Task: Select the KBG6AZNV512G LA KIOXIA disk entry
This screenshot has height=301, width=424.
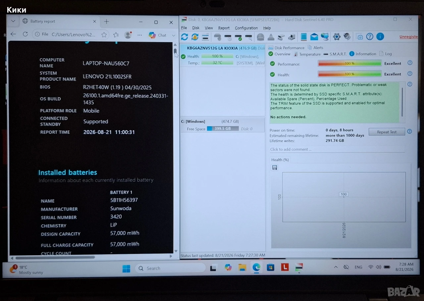Action: pyautogui.click(x=222, y=55)
